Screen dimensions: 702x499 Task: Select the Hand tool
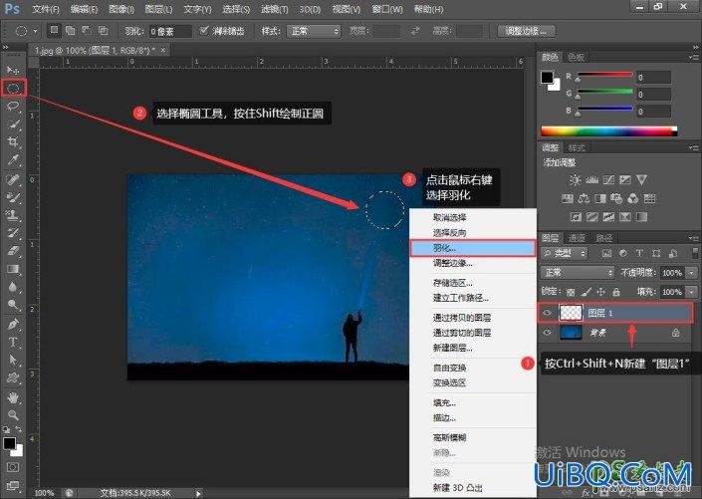click(x=13, y=396)
